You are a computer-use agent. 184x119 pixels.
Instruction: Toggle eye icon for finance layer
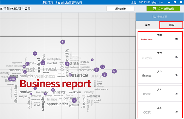coord(176,75)
